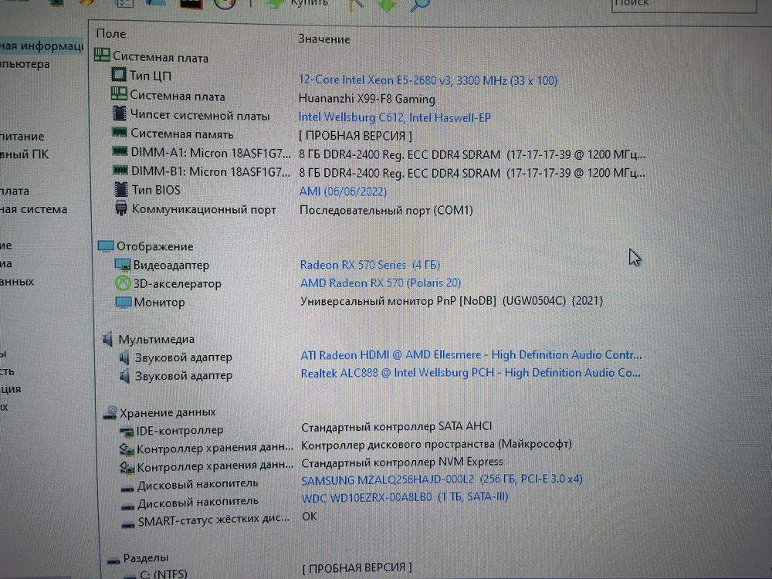
Task: Select the Huananzhi X99-F8 Gaming value
Action: [367, 99]
